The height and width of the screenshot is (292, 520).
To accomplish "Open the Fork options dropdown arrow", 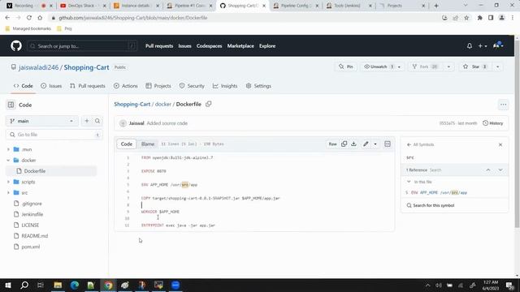I will 448,67.
